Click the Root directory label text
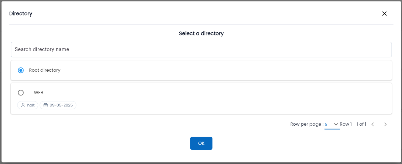Viewport: 402px width, 164px height. point(44,70)
